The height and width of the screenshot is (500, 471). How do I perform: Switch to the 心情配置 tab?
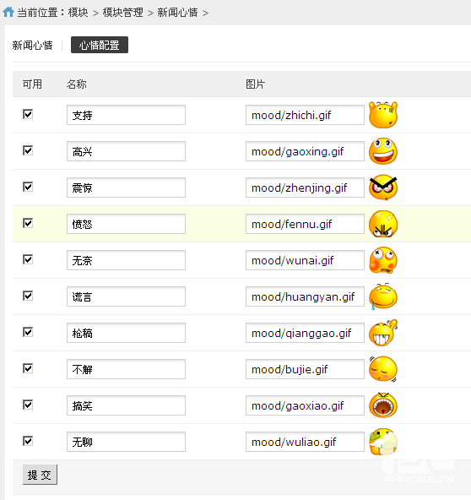pyautogui.click(x=100, y=45)
